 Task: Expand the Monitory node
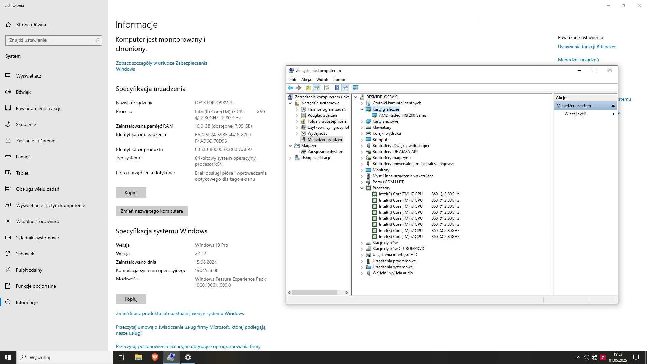click(362, 170)
